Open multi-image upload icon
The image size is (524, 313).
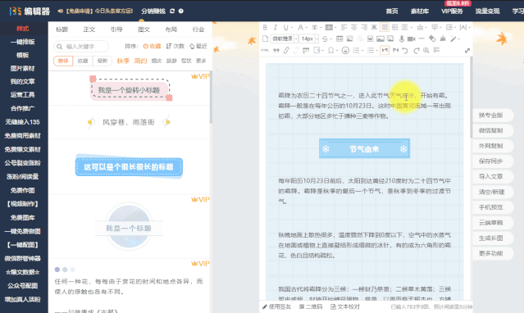390,39
